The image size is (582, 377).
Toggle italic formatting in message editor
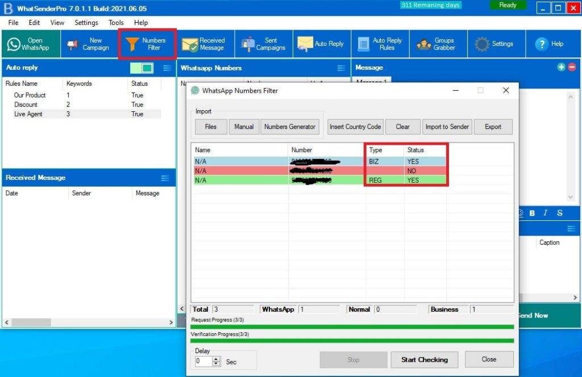point(546,213)
